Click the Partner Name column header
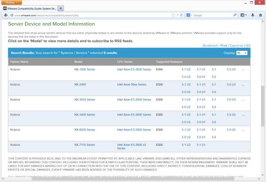This screenshot has width=266, height=182. point(19,62)
